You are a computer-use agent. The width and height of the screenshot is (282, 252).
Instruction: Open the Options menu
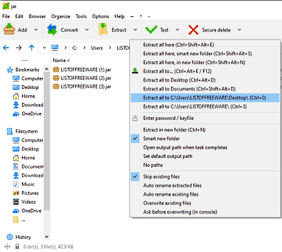point(100,16)
